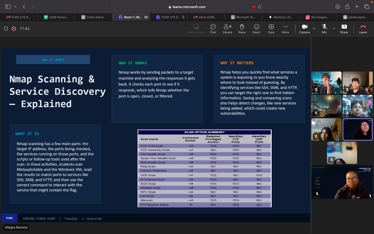Reload the page from the address bar
The image size is (374, 234).
click(259, 7)
